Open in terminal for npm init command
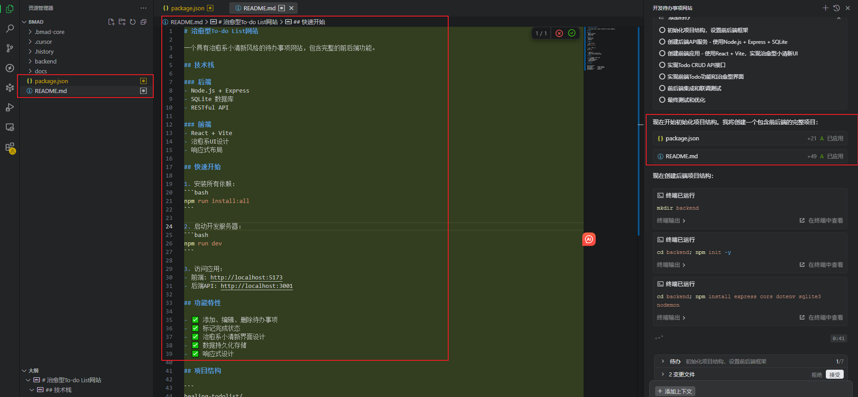Screen dimensions: 858x397 point(821,265)
